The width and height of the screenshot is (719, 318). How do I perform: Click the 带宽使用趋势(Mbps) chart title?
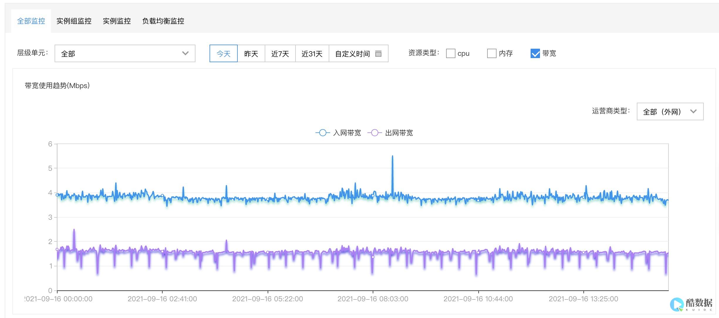57,86
